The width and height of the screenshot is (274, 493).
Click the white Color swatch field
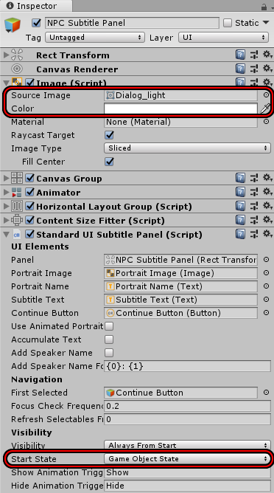180,108
